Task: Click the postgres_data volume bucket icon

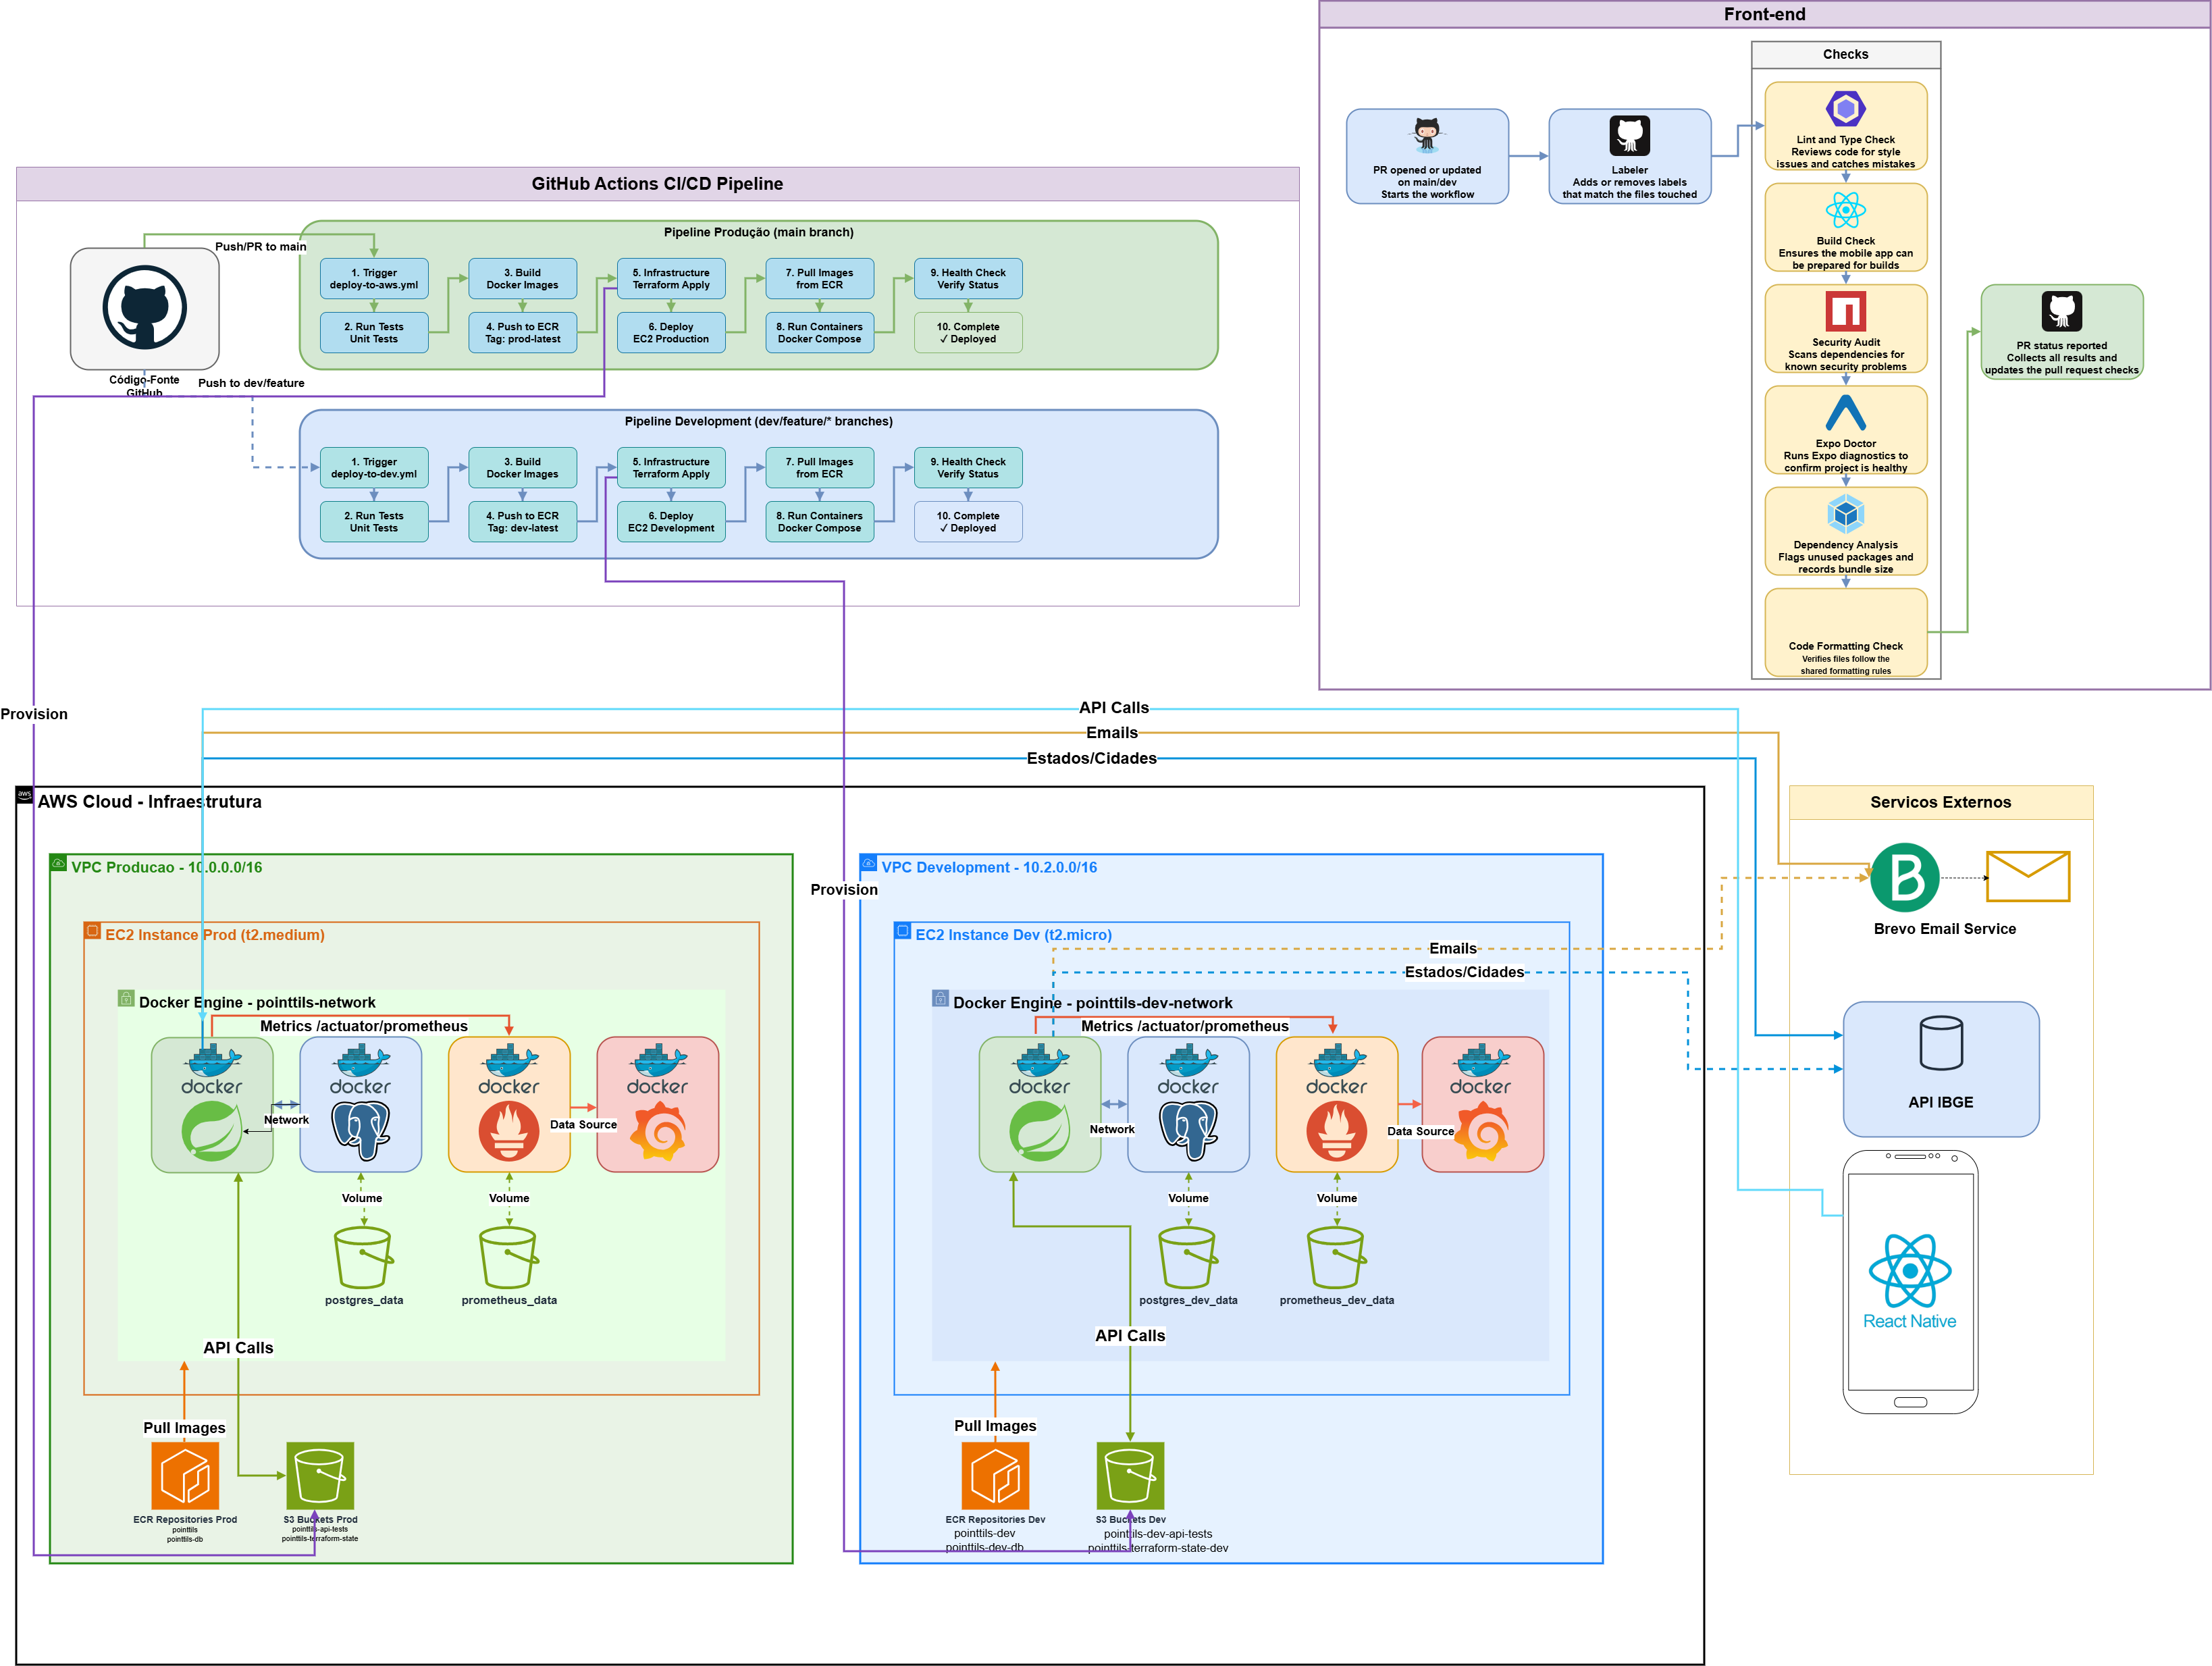Action: point(363,1257)
